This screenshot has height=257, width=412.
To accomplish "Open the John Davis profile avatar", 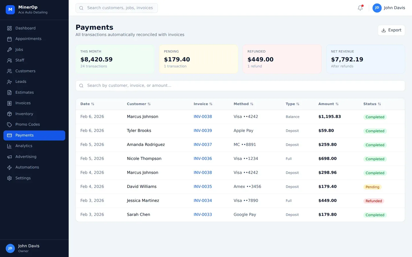I will 377,8.
